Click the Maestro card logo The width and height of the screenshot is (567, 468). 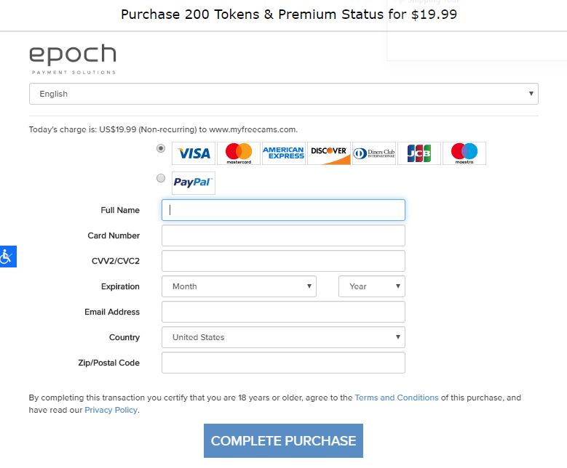point(464,153)
